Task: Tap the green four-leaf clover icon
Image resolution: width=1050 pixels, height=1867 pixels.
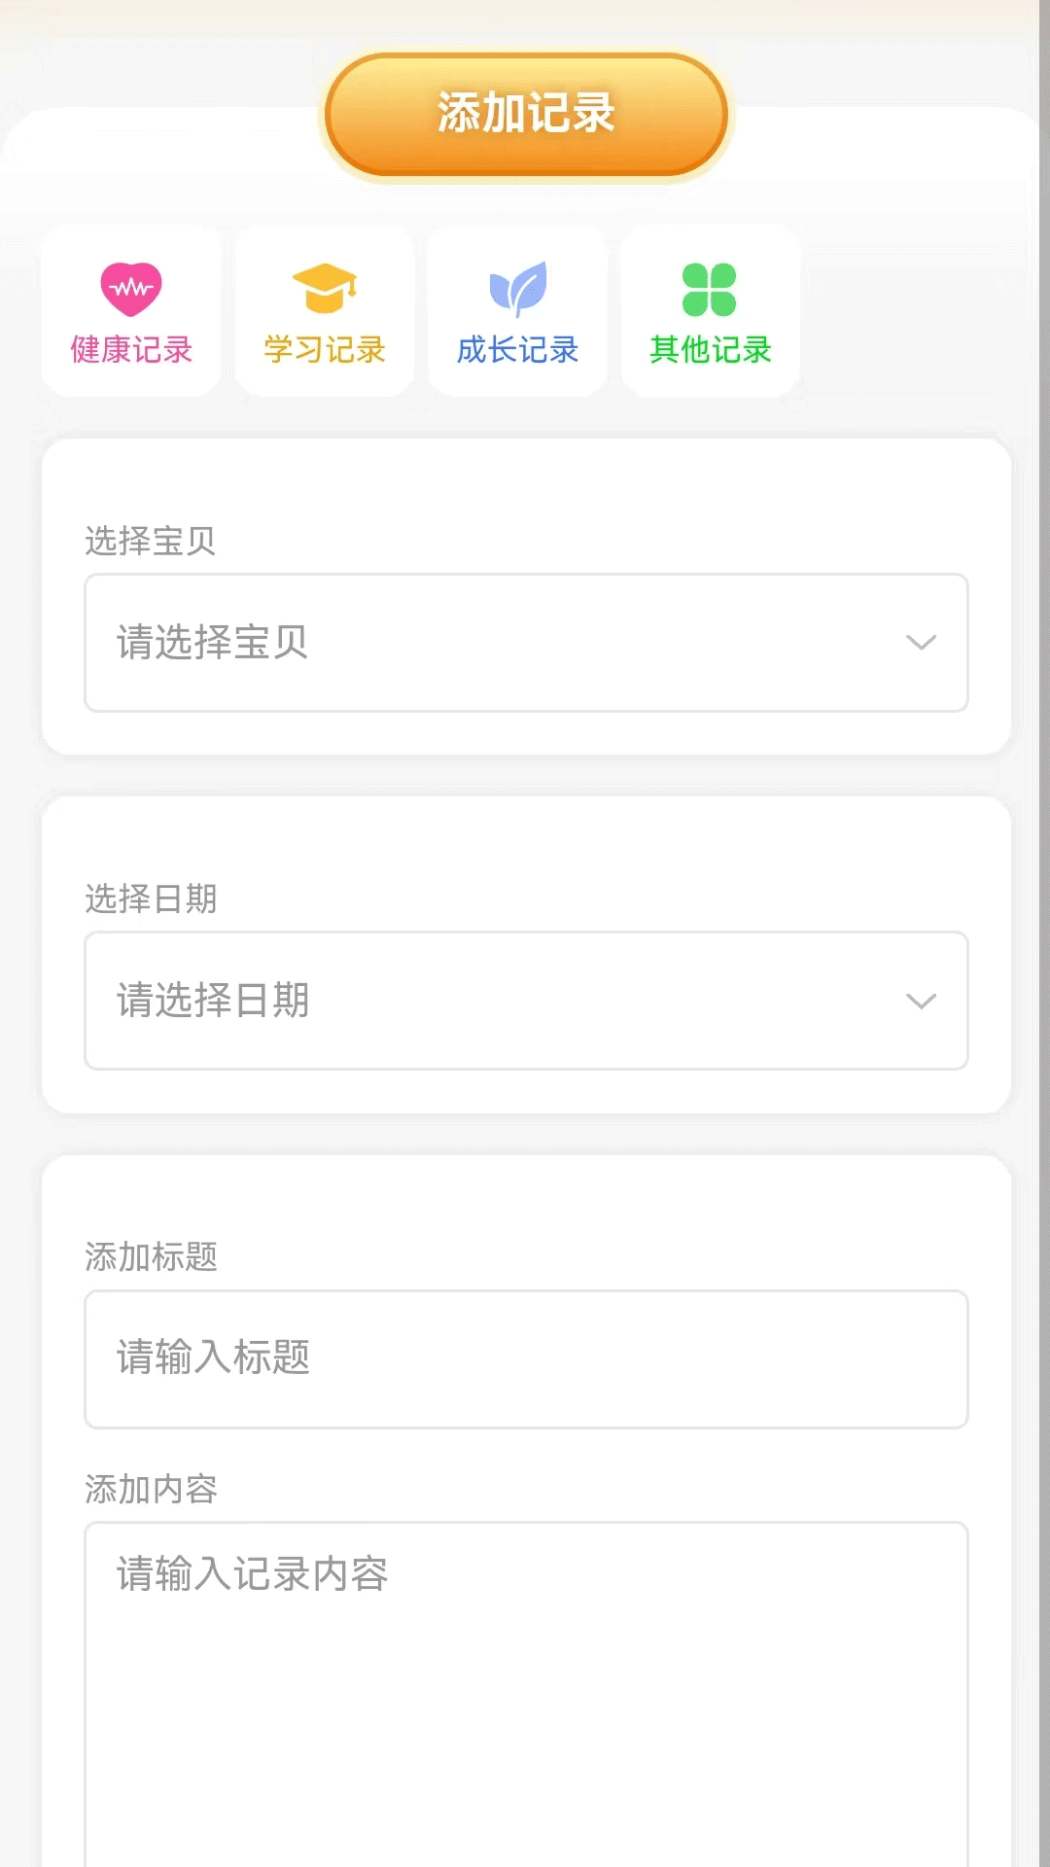Action: click(x=710, y=290)
